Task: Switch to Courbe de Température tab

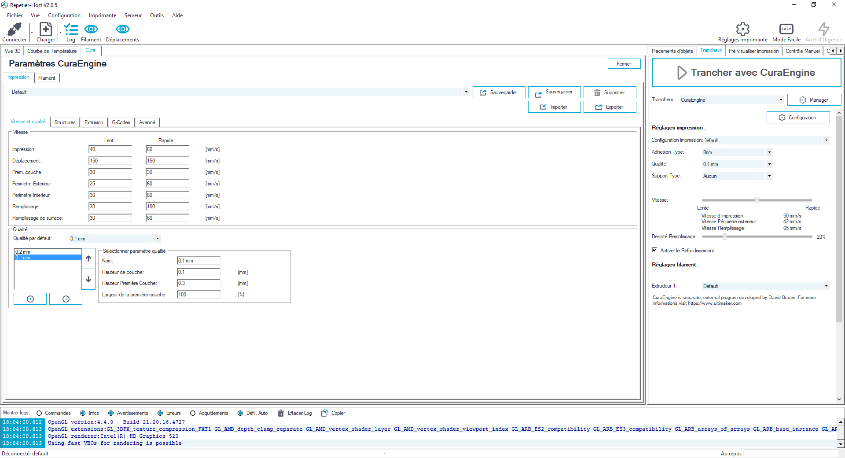Action: [x=52, y=51]
